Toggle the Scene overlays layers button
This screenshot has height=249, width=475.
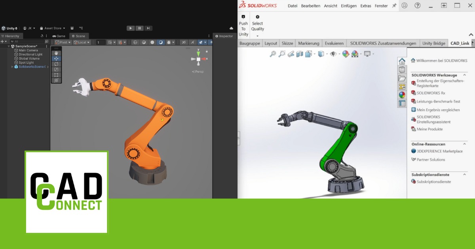click(201, 42)
